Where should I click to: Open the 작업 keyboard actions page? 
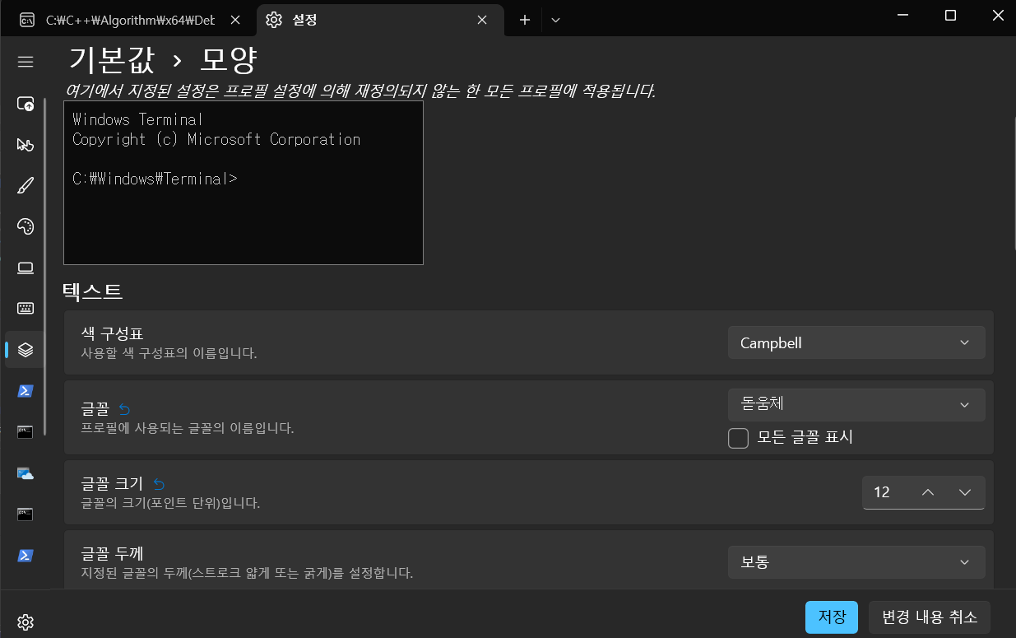pos(25,308)
